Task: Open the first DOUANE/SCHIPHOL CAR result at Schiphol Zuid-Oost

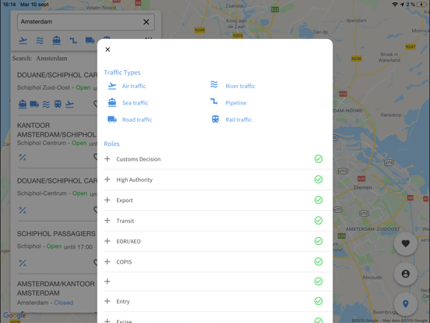Action: coord(57,75)
